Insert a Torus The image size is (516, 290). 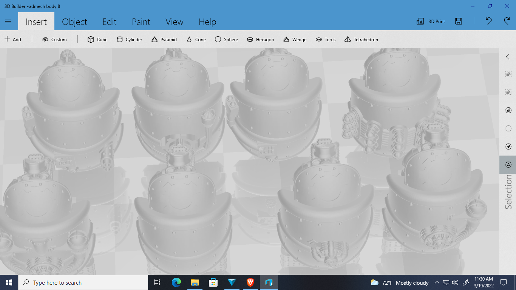tap(326, 39)
